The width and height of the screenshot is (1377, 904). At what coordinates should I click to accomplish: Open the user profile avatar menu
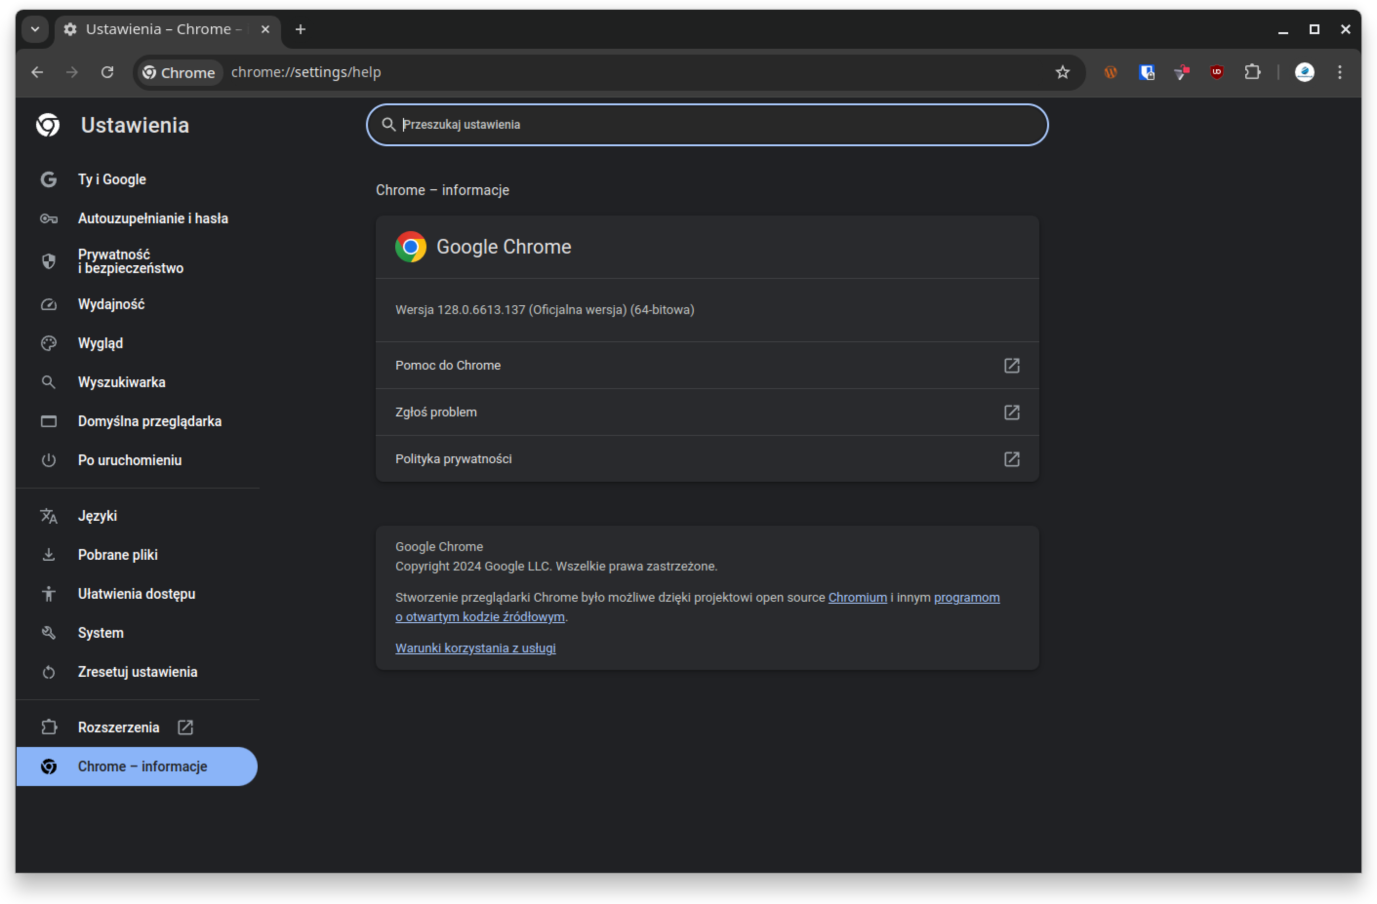coord(1304,72)
